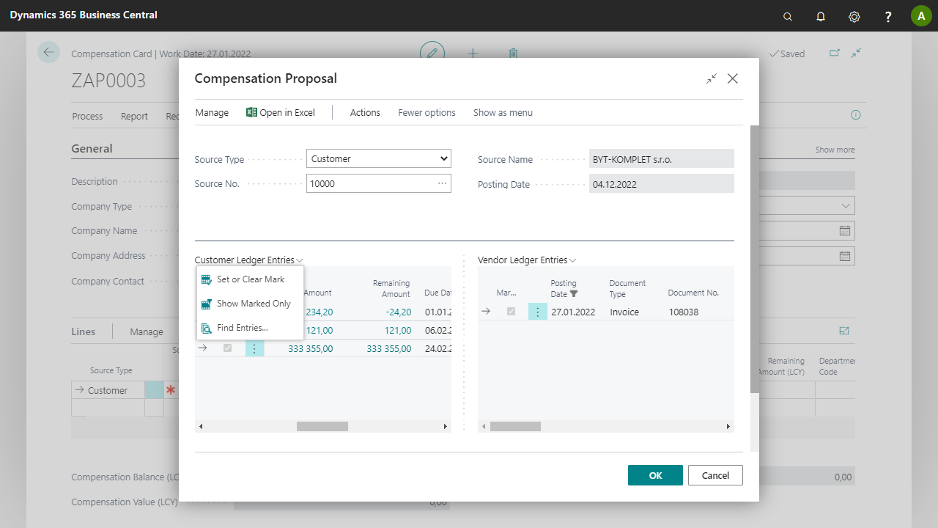
Task: Click the customer entries horizontal scrollbar thumb
Action: pyautogui.click(x=322, y=426)
